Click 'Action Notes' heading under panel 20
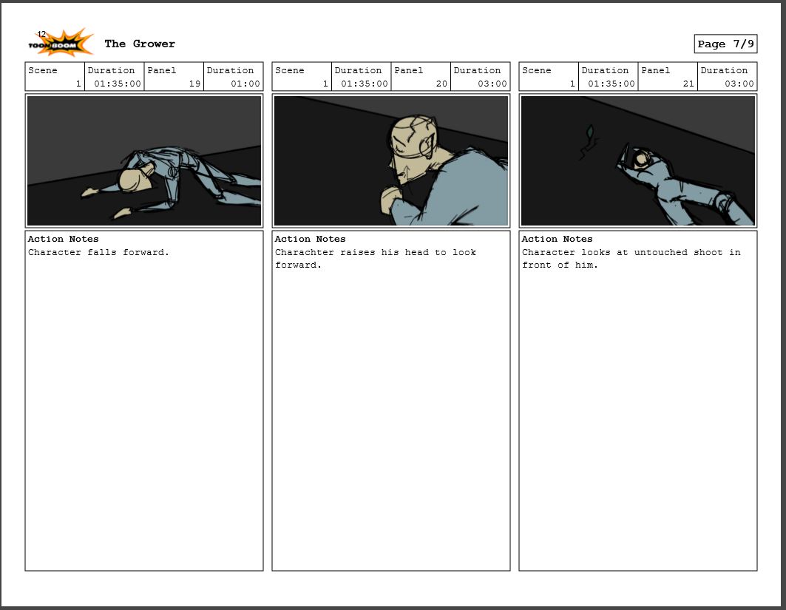This screenshot has width=786, height=610. 311,239
